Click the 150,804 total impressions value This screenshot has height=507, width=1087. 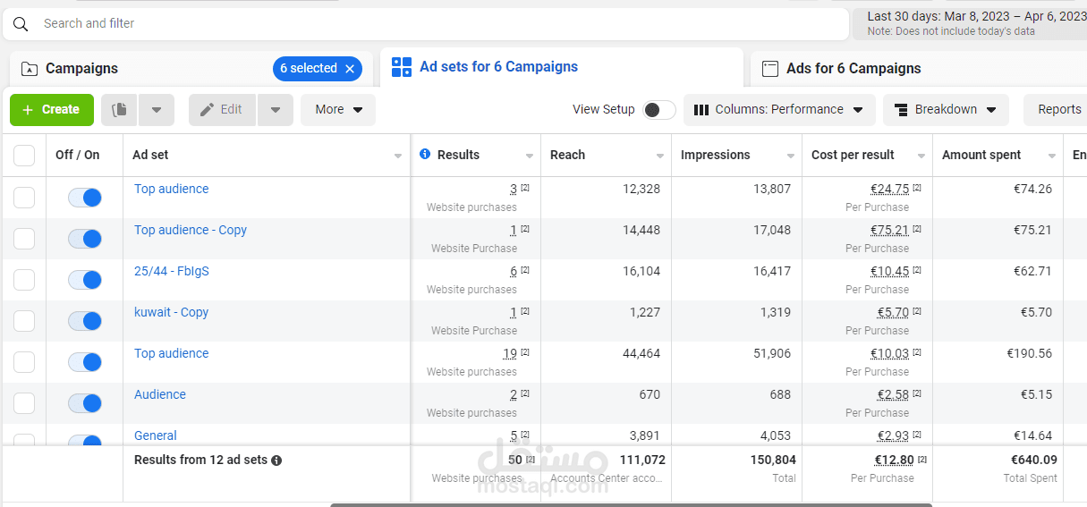(x=773, y=460)
